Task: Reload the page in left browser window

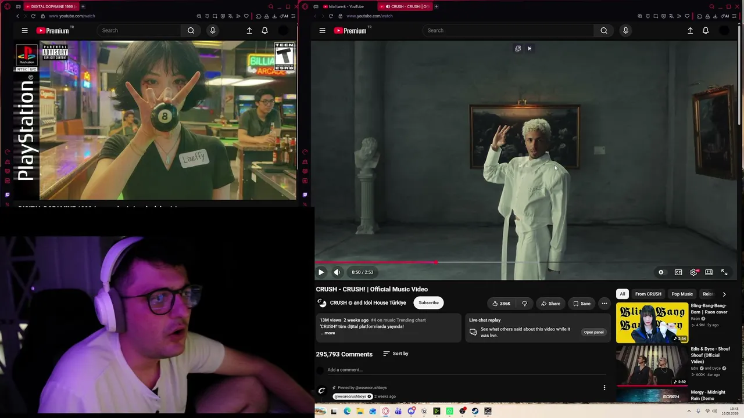Action: pos(33,16)
